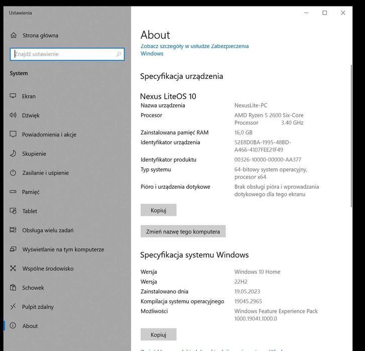Click Zainstalowana pamięć RAM label

pyautogui.click(x=175, y=133)
